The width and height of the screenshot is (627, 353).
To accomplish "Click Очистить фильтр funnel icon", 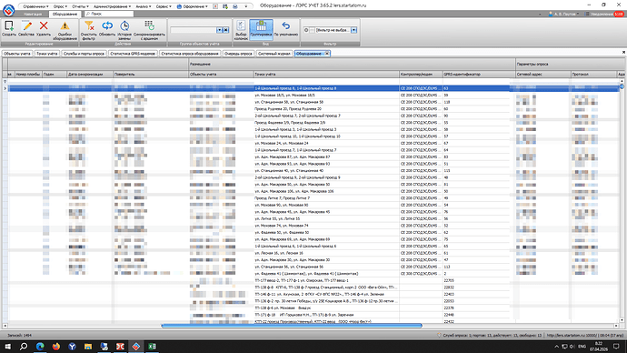I will tap(89, 30).
